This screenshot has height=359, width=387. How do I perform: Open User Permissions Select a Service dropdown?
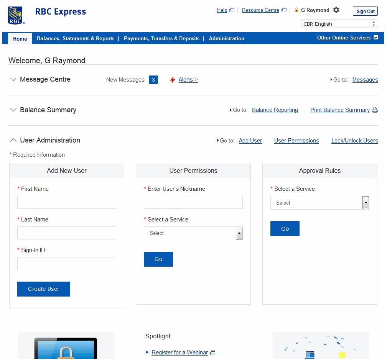(x=193, y=233)
